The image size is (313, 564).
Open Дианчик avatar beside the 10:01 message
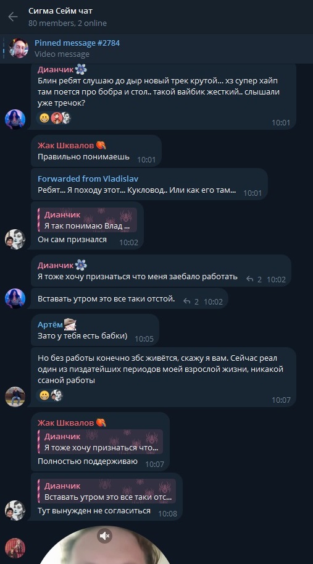pyautogui.click(x=15, y=119)
